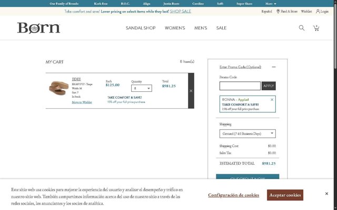The width and height of the screenshot is (337, 210).
Task: Click the EDIE sandal thumbnail
Action: [x=58, y=88]
